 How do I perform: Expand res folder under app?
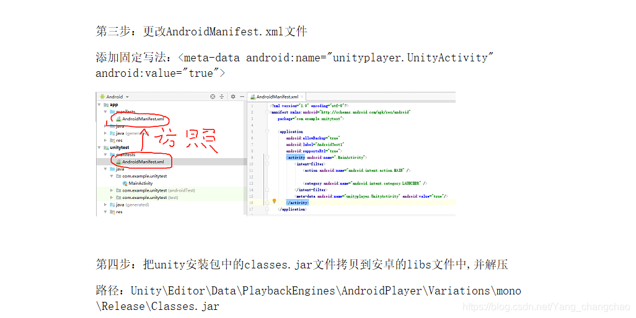tap(106, 140)
